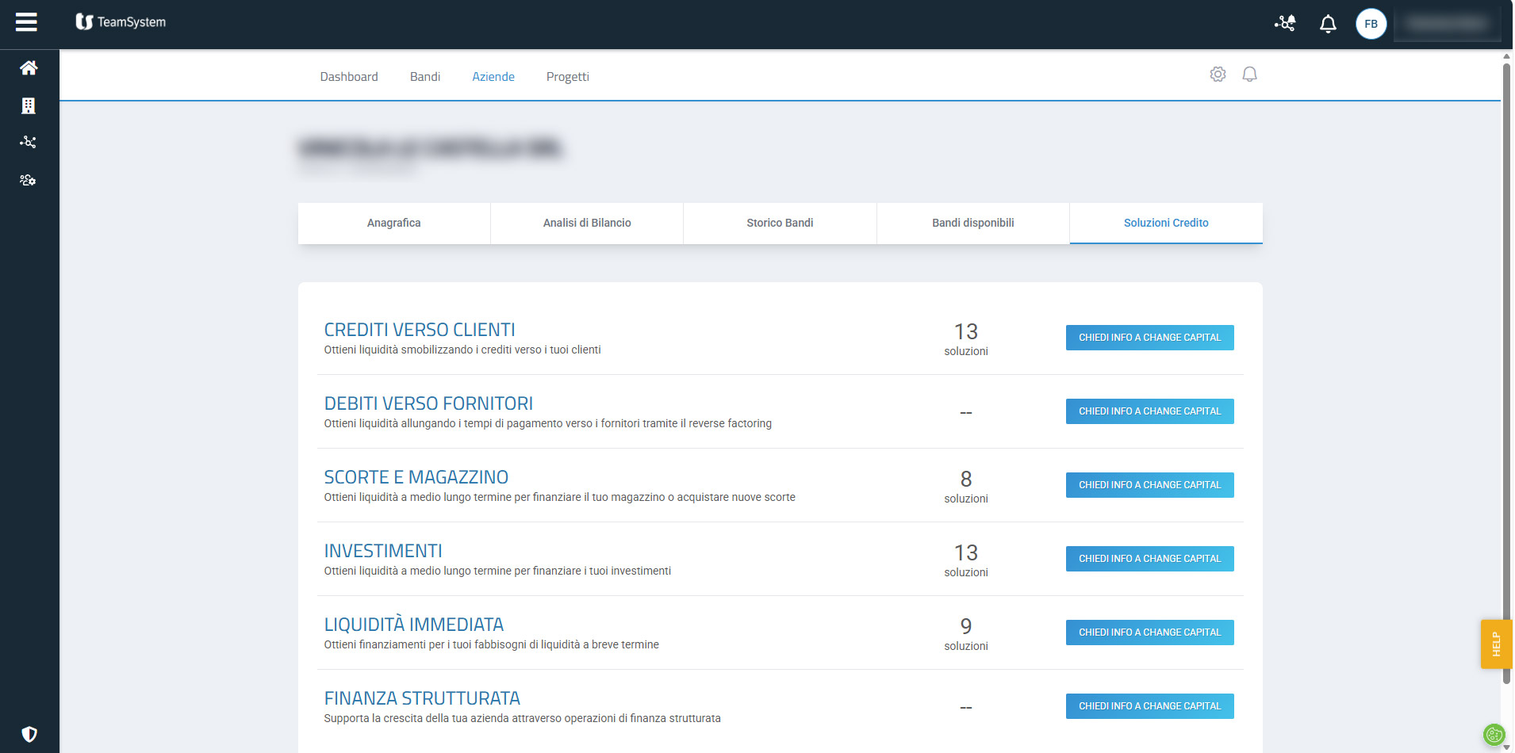Open the building icon in left sidebar

click(x=29, y=105)
